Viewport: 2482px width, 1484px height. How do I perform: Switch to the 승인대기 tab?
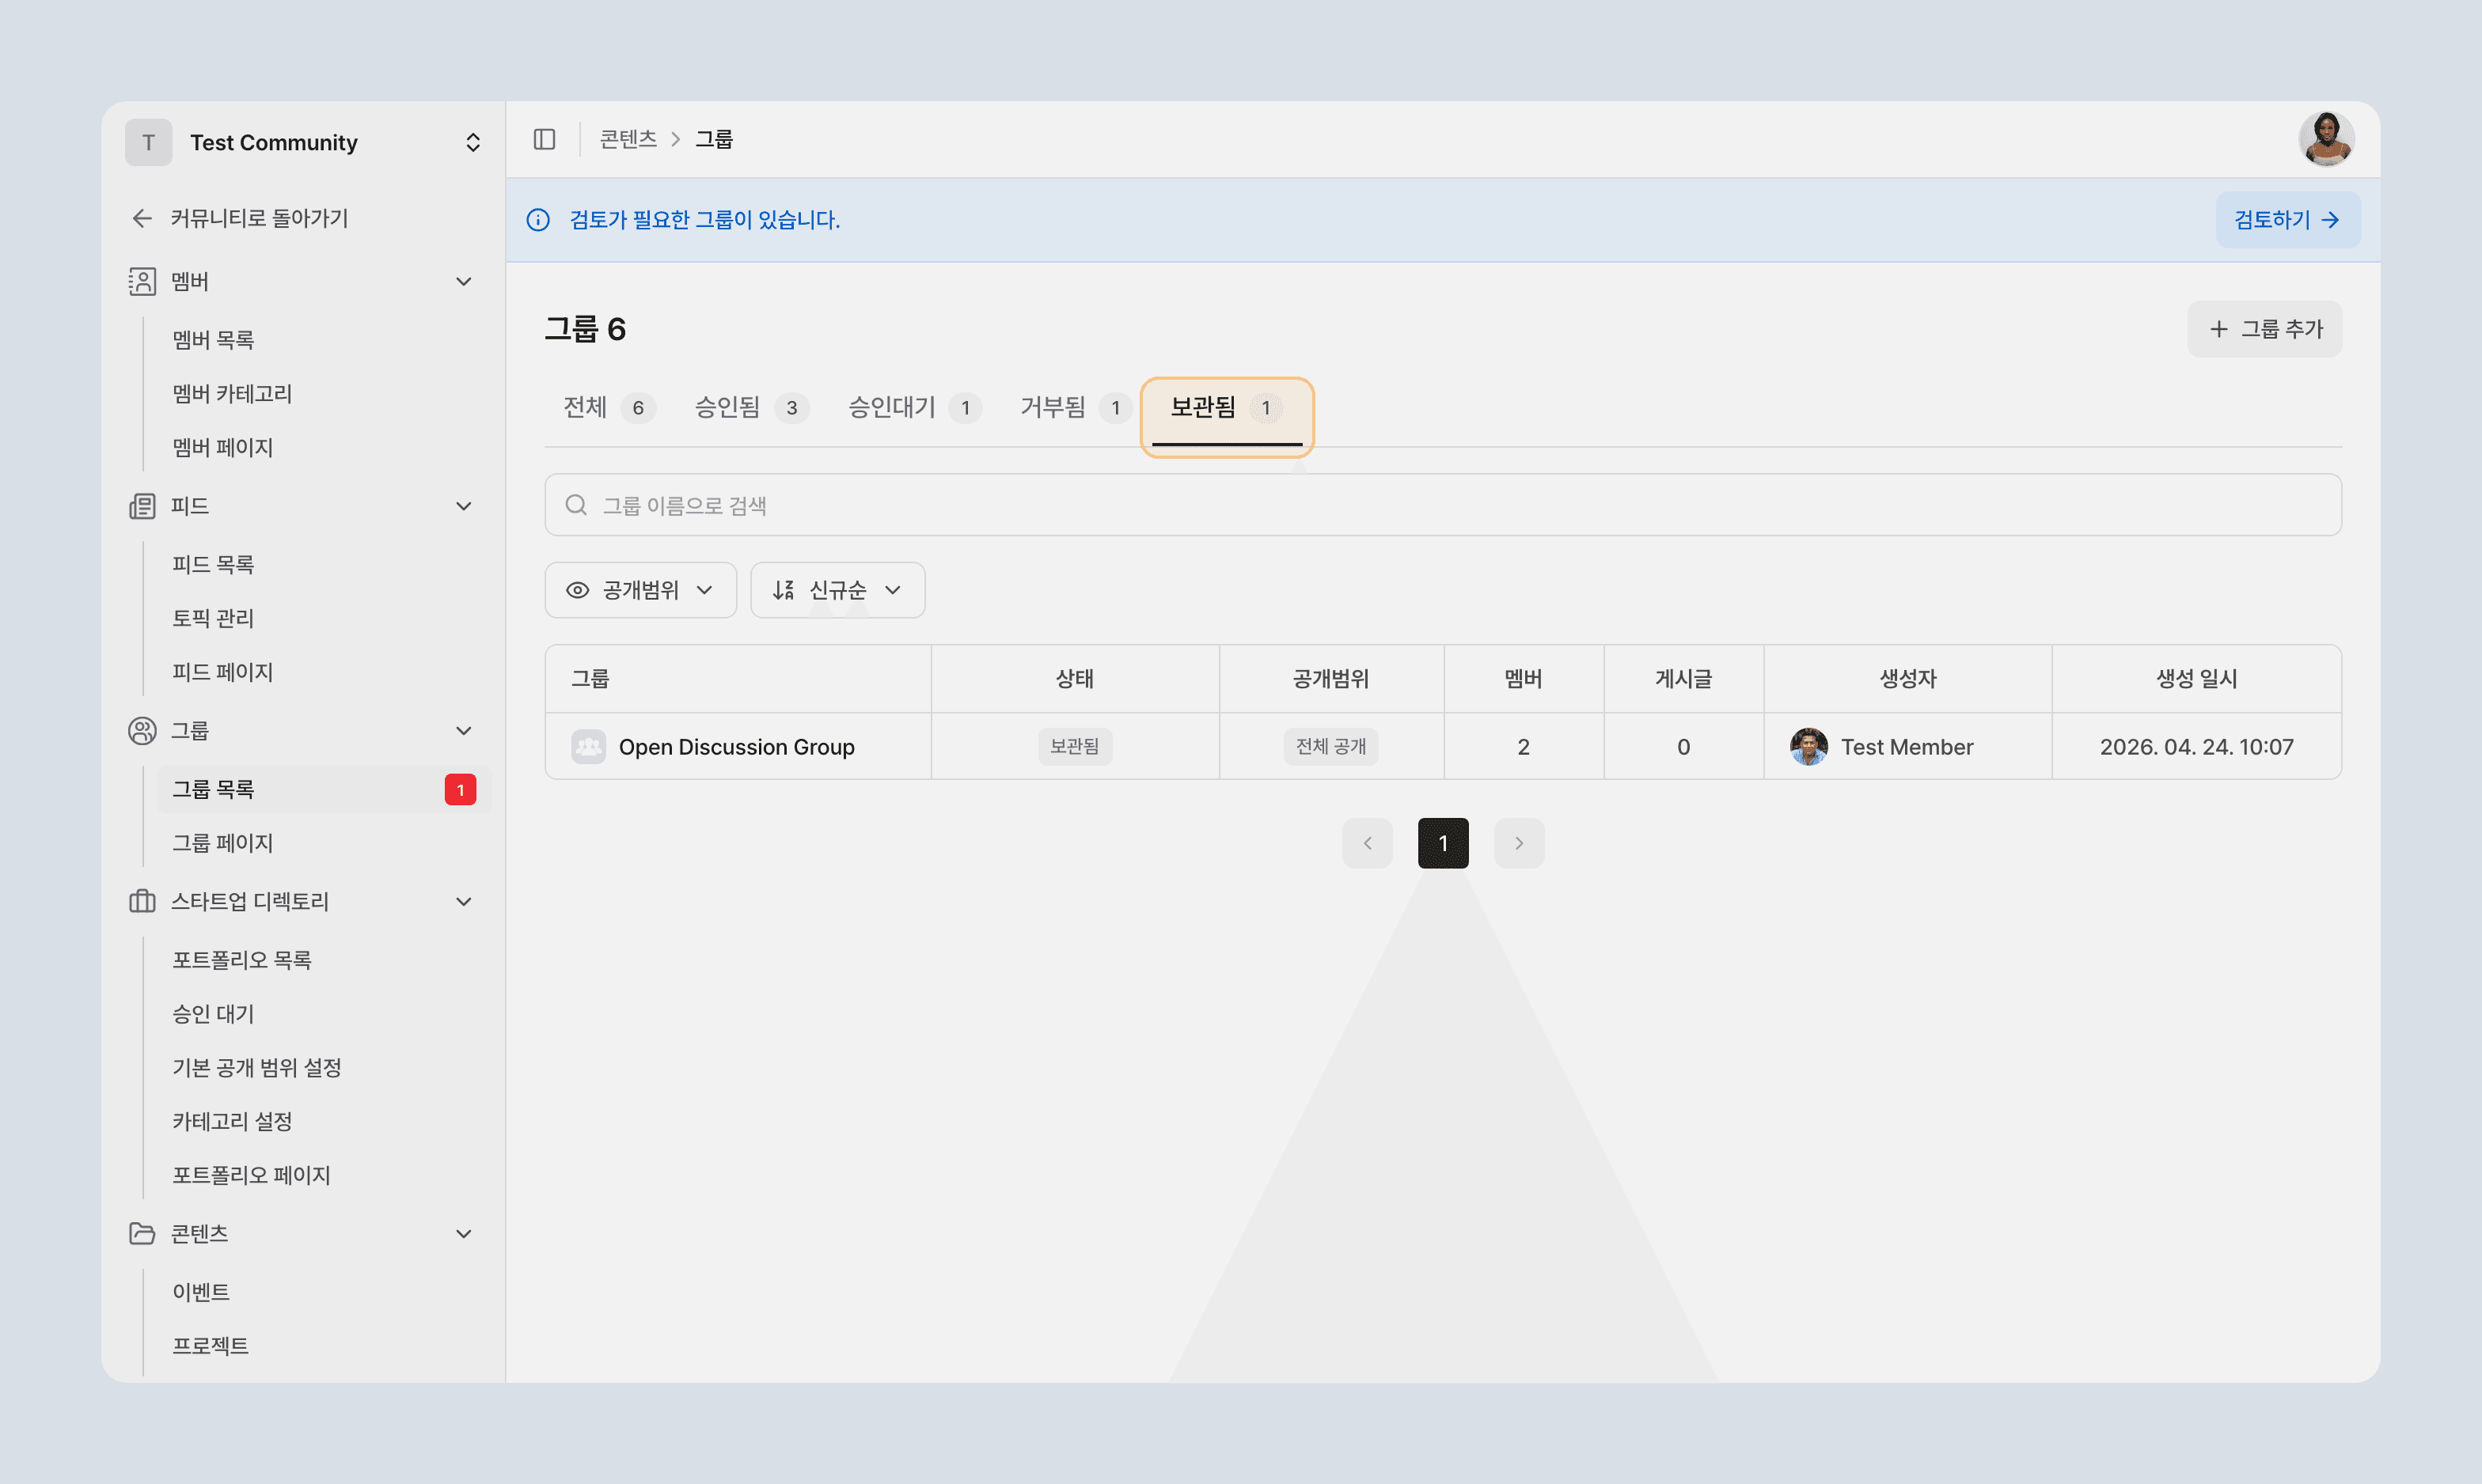914,408
